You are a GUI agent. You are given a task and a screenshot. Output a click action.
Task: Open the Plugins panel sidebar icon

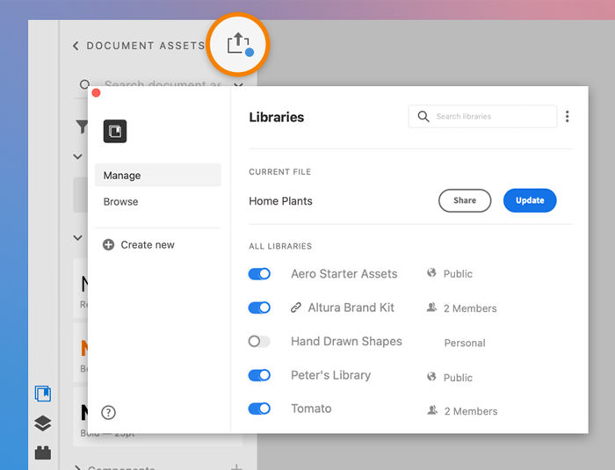point(43,452)
